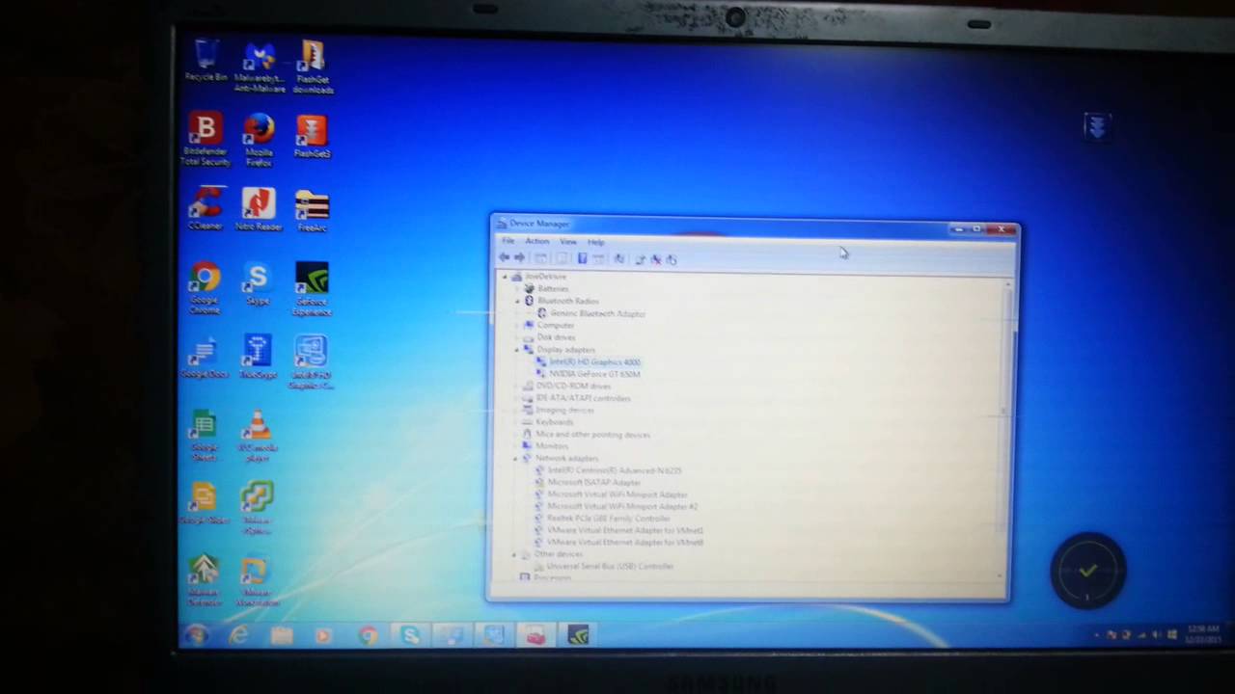Collapse the Bluetooth Radios category
This screenshot has height=694, width=1235.
[x=517, y=301]
